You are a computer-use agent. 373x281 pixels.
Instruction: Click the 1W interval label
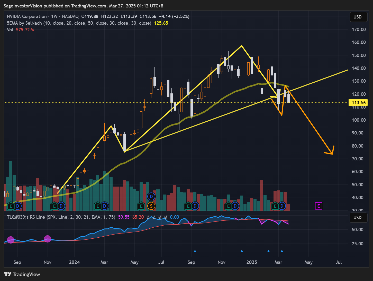pyautogui.click(x=54, y=16)
